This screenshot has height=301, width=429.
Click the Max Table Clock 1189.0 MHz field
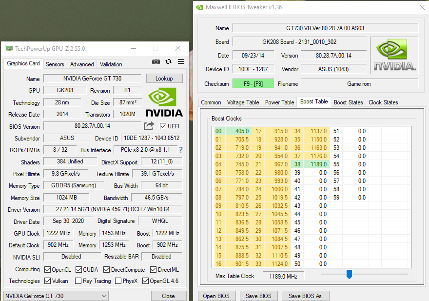click(x=283, y=276)
